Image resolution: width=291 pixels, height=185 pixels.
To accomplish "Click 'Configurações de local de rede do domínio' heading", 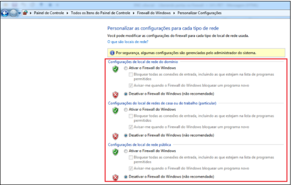I will pos(143,62).
